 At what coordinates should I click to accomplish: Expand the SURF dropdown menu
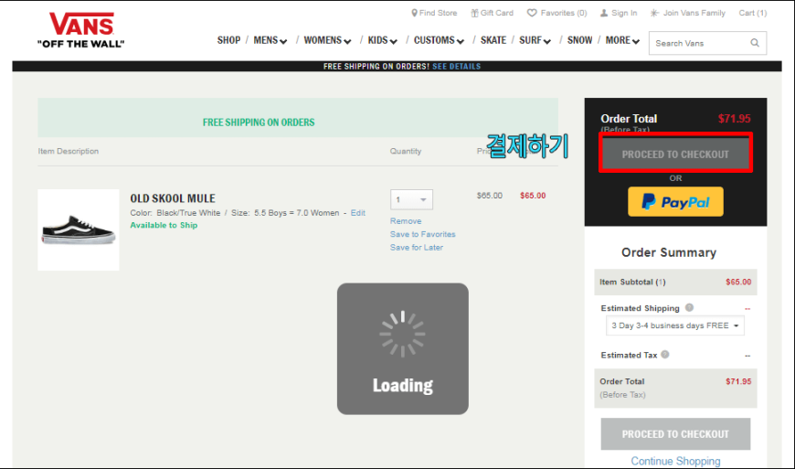[535, 40]
